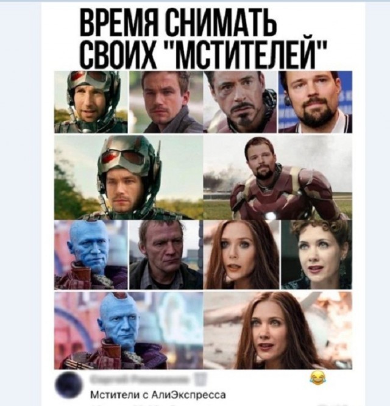Viewport: 390px width, 406px height.
Task: Open the large red-haired woman bottom image
Action: click(278, 330)
